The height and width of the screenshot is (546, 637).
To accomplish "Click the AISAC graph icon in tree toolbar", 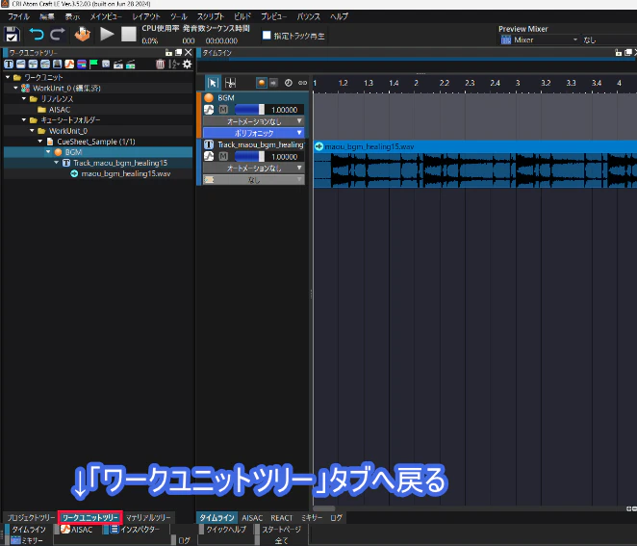I will coord(69,64).
